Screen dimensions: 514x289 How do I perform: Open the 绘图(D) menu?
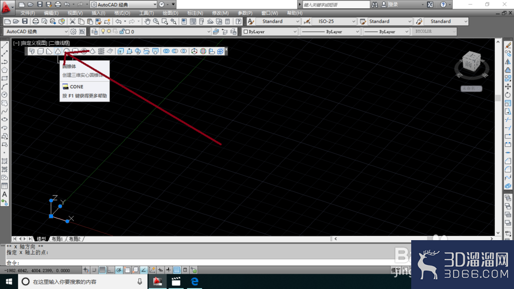coord(171,13)
